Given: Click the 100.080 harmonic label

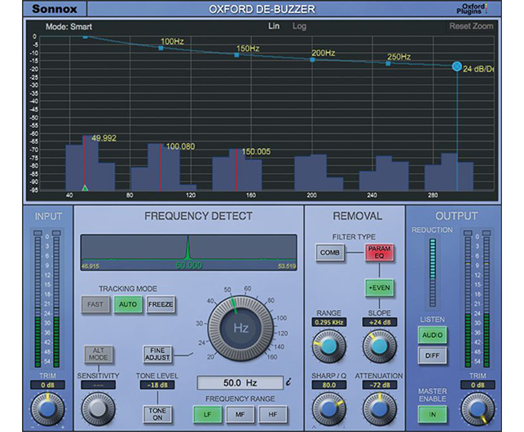Looking at the screenshot, I should (180, 146).
